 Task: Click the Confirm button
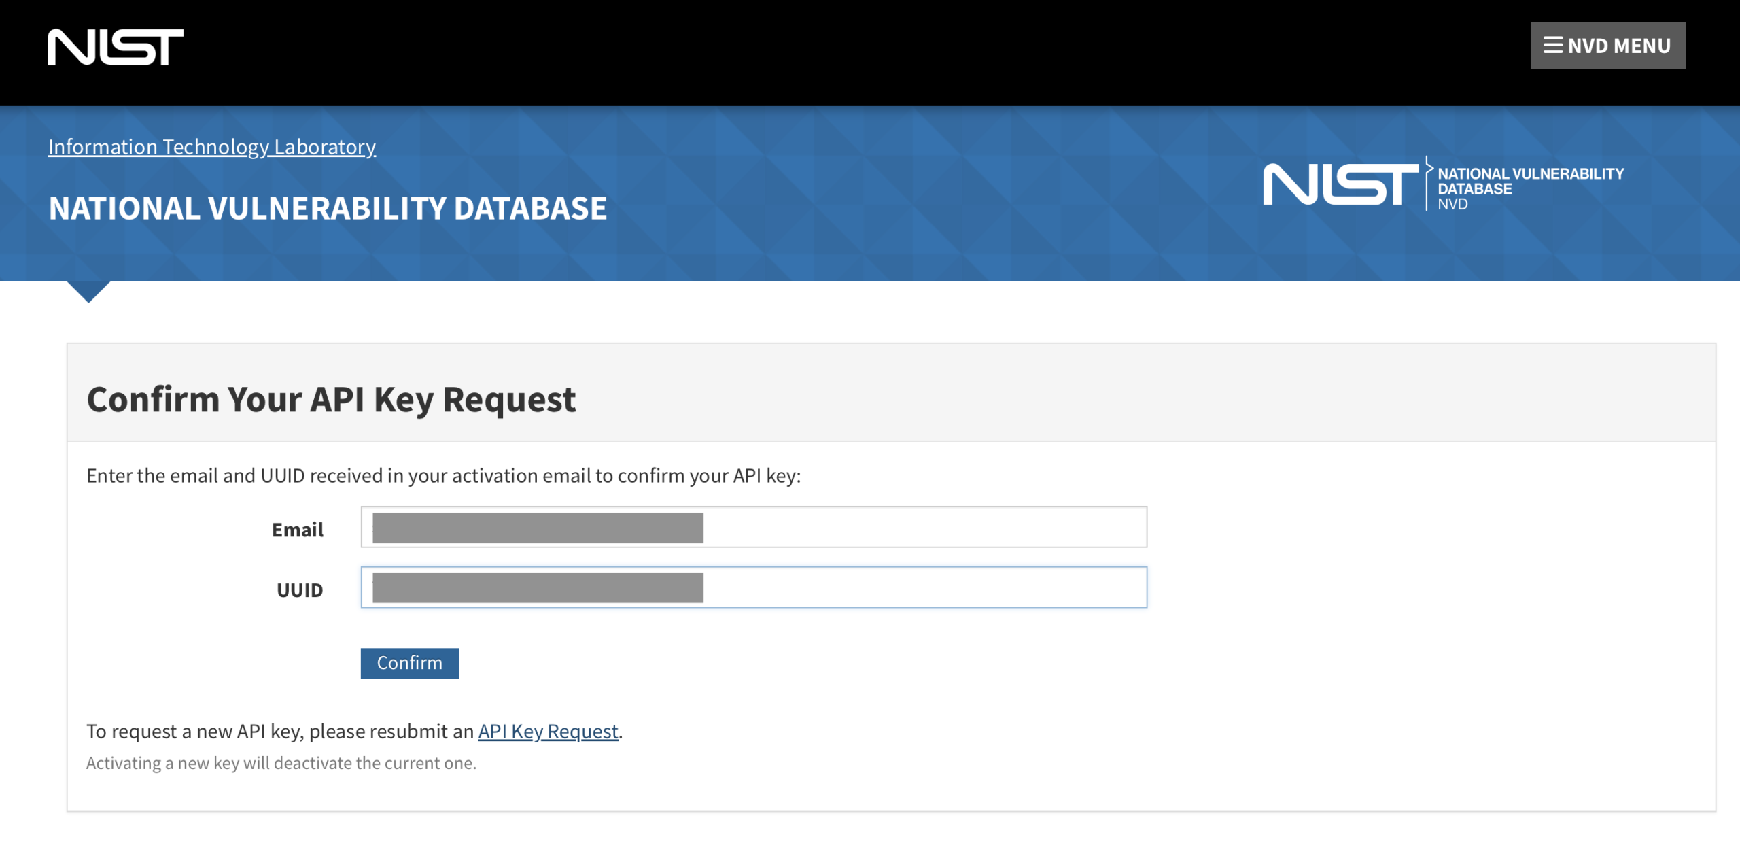coord(410,663)
